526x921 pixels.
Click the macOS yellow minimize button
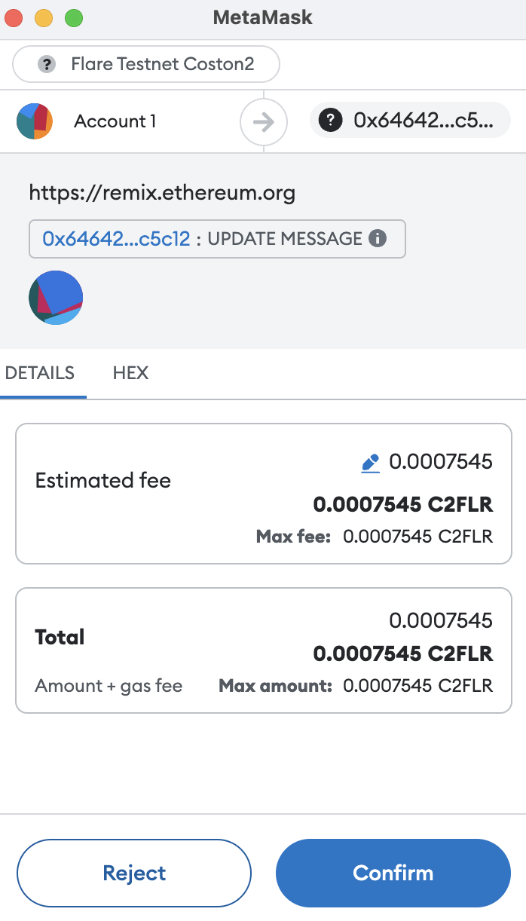pyautogui.click(x=44, y=18)
